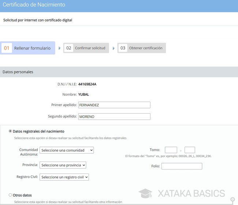Click the D.N.I value 44169824A
The image size is (238, 205).
click(x=87, y=84)
